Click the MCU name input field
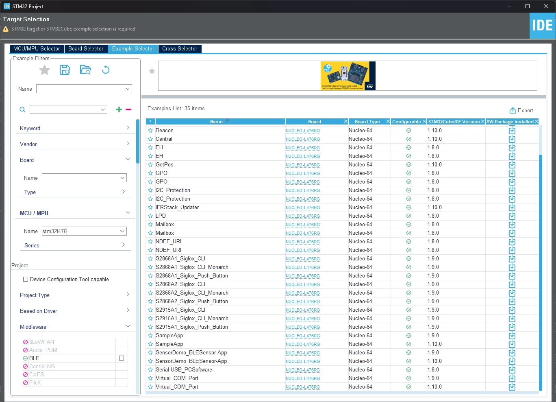 click(x=80, y=231)
